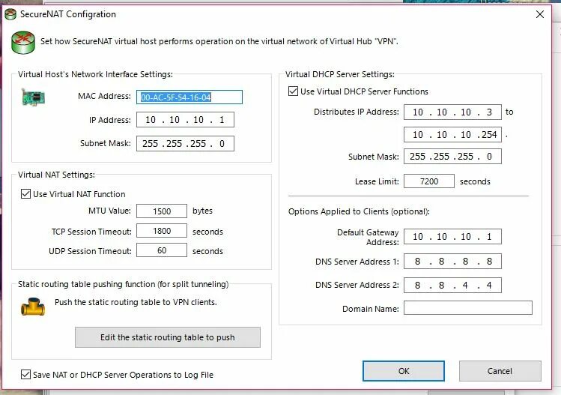Click the 'DNS Server Address 2:' label
The image size is (561, 395).
(x=357, y=285)
